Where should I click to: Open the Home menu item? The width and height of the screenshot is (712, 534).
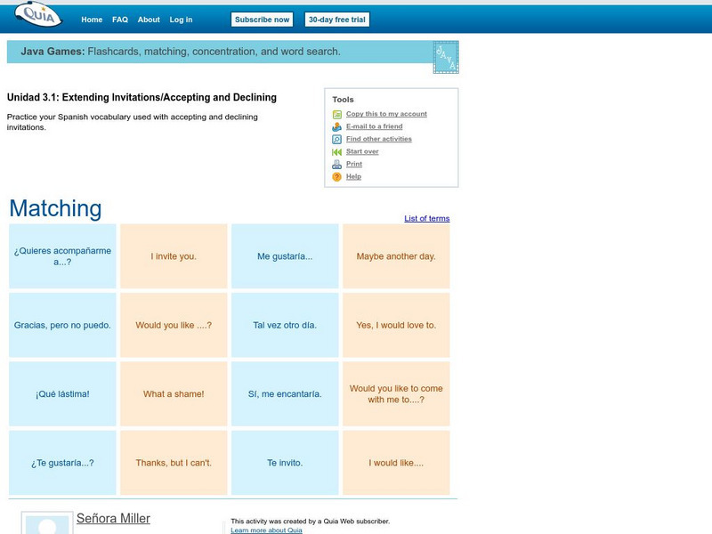(x=91, y=19)
